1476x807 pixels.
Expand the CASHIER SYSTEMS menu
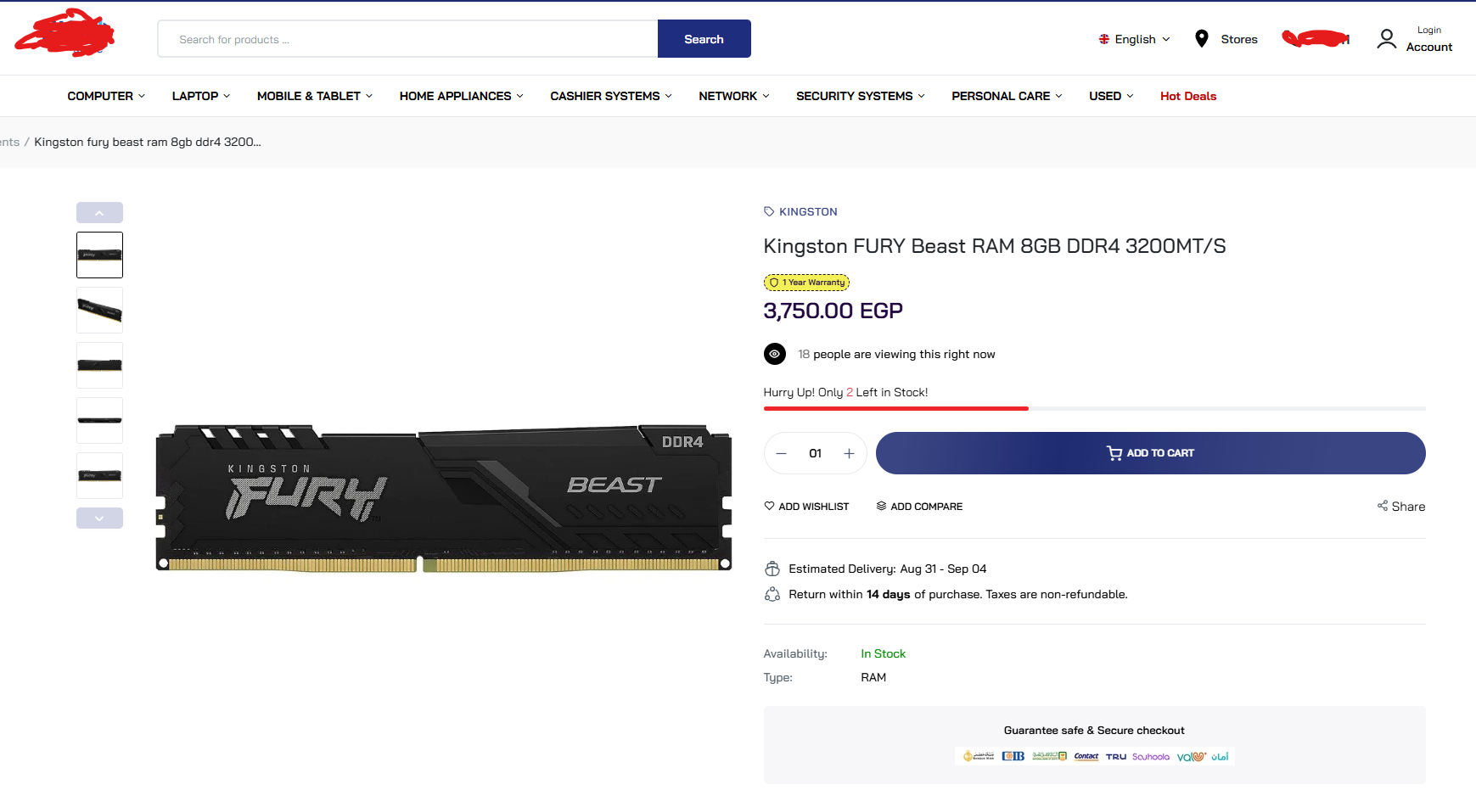[611, 96]
